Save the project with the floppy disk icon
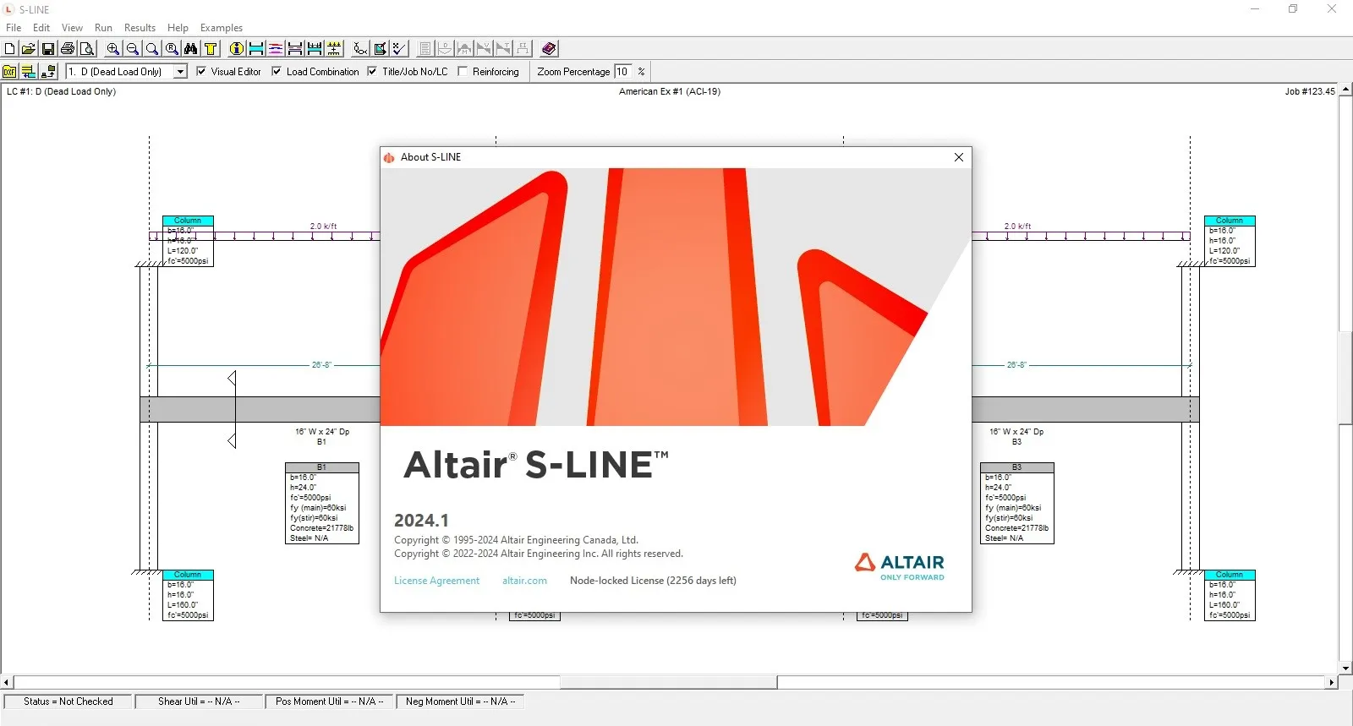The height and width of the screenshot is (726, 1353). pyautogui.click(x=47, y=49)
